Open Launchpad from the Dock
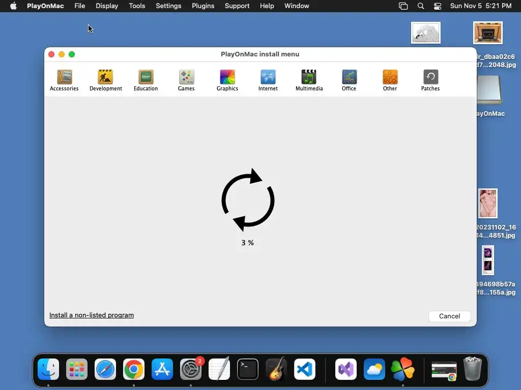This screenshot has width=521, height=390. pyautogui.click(x=77, y=369)
